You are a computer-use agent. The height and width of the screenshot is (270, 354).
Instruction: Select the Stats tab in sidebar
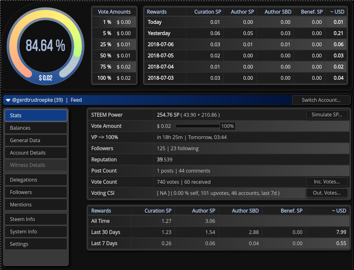(36, 115)
